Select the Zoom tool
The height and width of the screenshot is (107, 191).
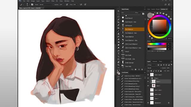click(118, 65)
